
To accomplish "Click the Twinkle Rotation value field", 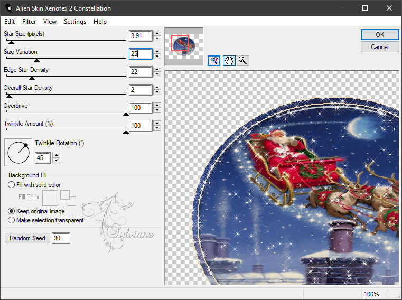I will tap(43, 158).
